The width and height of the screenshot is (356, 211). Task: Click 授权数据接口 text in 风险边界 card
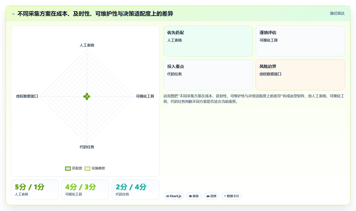pos(270,74)
